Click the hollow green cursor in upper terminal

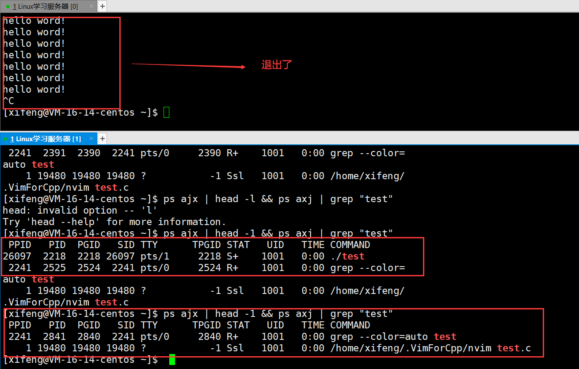[x=166, y=113]
